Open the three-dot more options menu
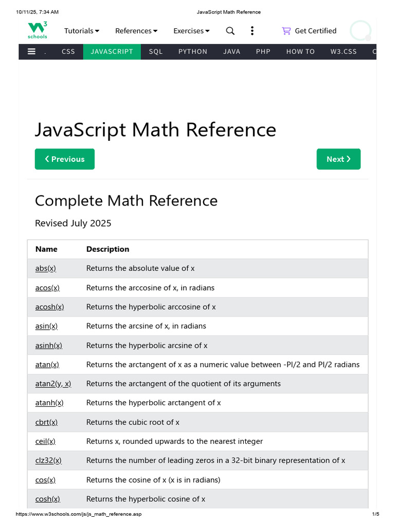Image resolution: width=395 pixels, height=526 pixels. click(252, 31)
